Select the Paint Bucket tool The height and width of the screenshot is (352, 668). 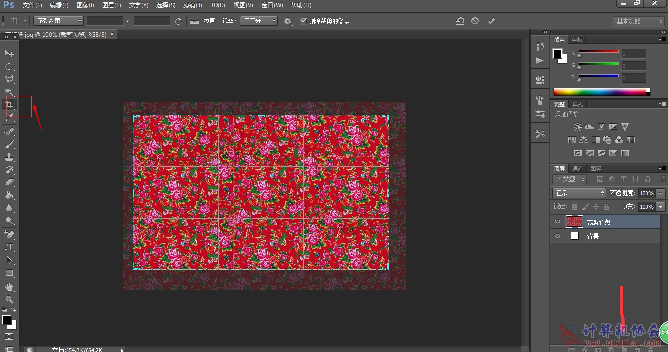pos(9,195)
